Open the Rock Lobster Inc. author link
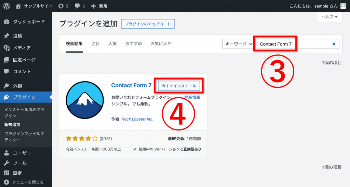 (137, 119)
